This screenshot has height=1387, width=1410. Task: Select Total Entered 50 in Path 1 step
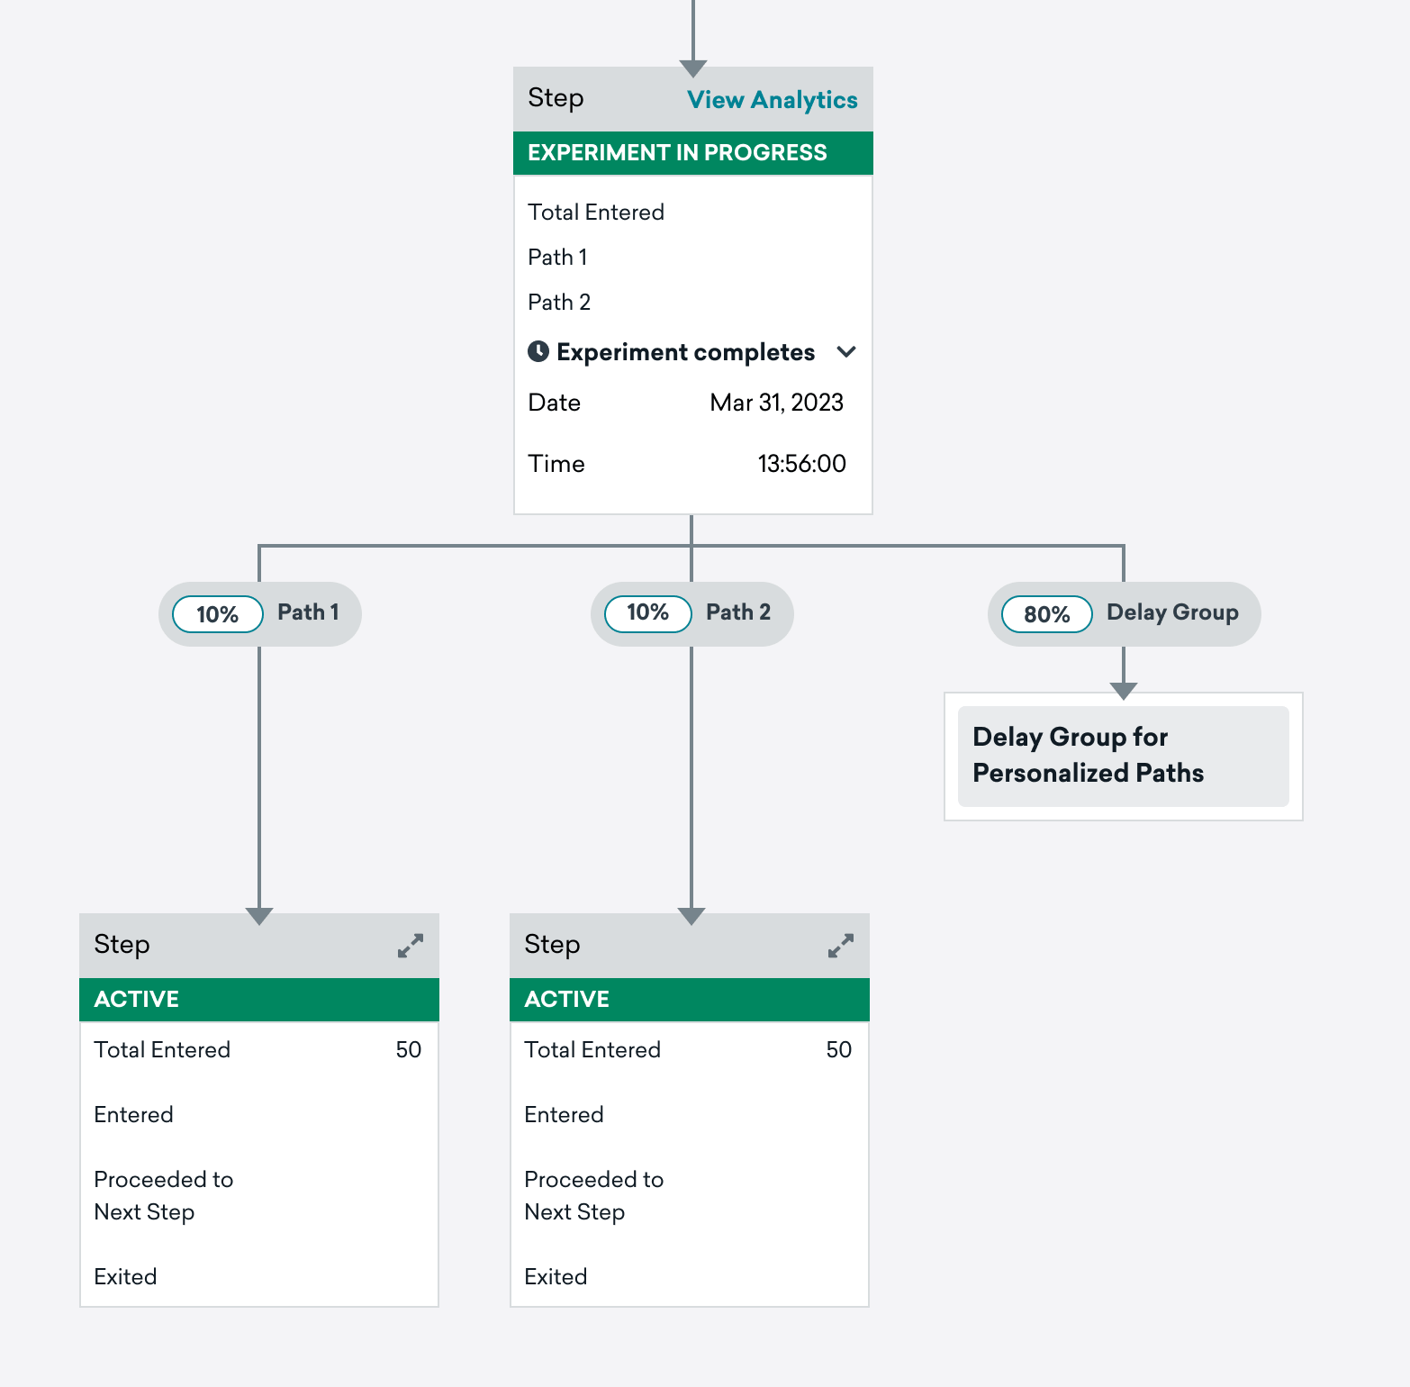click(259, 1050)
